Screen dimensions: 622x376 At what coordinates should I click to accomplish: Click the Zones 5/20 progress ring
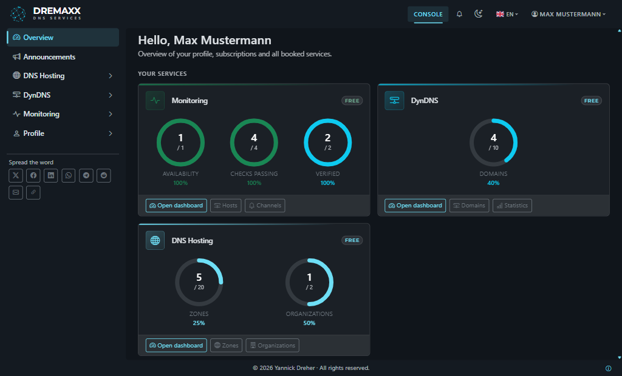(x=199, y=282)
